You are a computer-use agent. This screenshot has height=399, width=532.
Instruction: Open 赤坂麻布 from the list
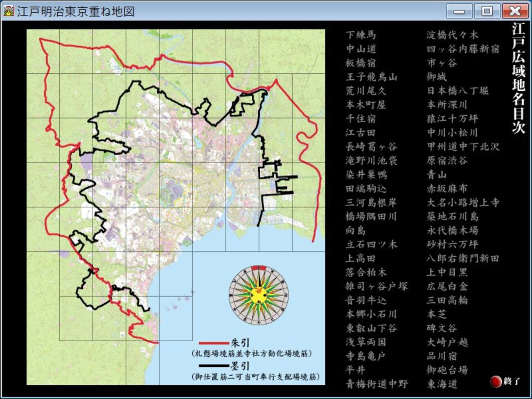447,188
